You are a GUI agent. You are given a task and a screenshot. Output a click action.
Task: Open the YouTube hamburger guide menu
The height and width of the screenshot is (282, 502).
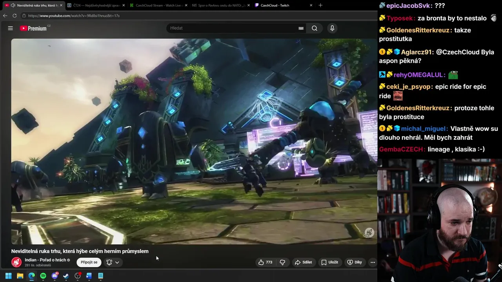point(11,28)
